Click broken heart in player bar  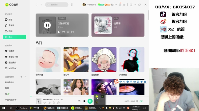click(x=49, y=103)
